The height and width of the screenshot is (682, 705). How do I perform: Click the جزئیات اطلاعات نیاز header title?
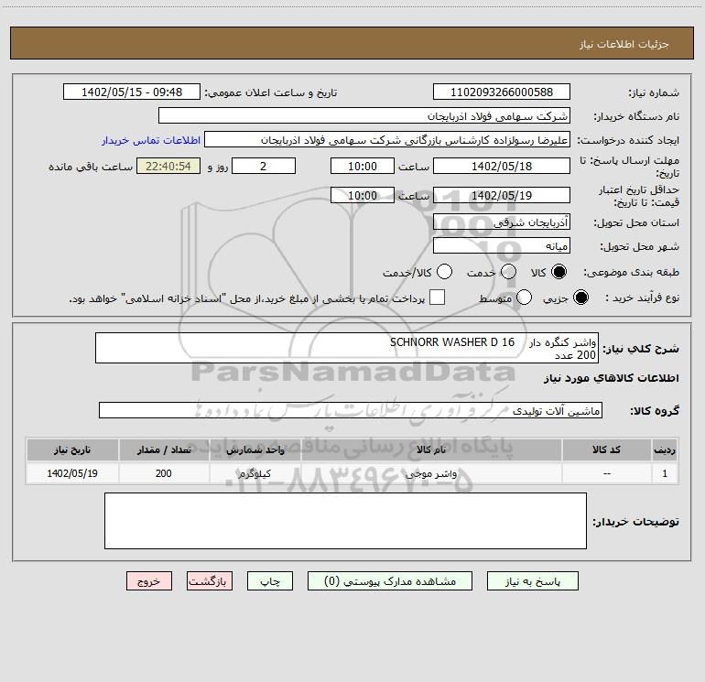click(624, 44)
